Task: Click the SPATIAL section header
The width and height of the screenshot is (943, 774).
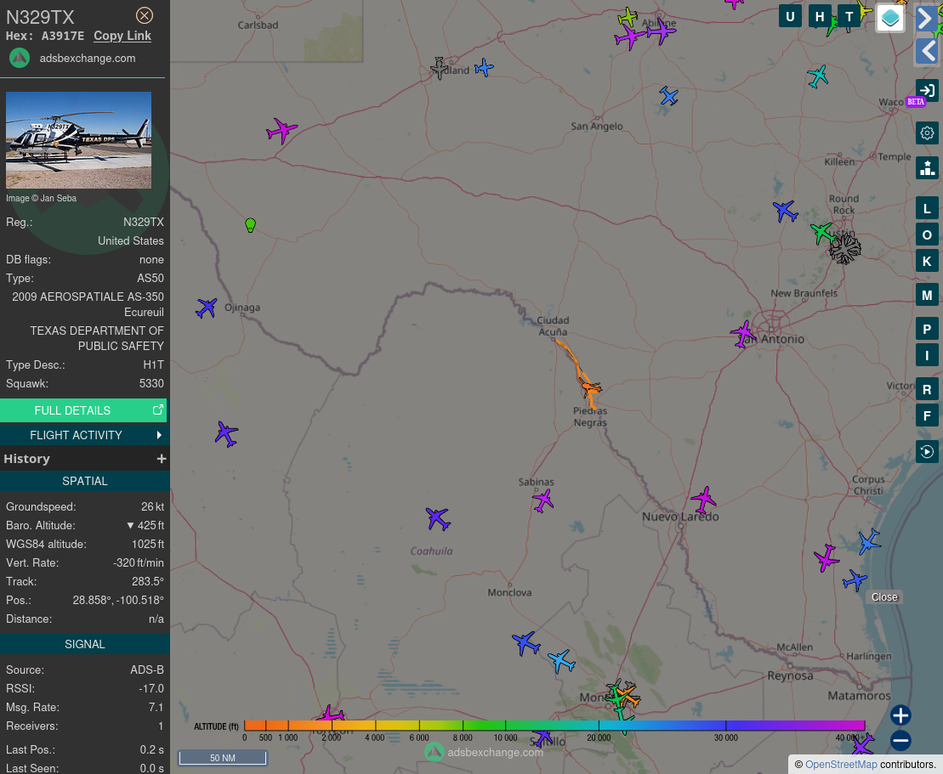Action: tap(85, 482)
